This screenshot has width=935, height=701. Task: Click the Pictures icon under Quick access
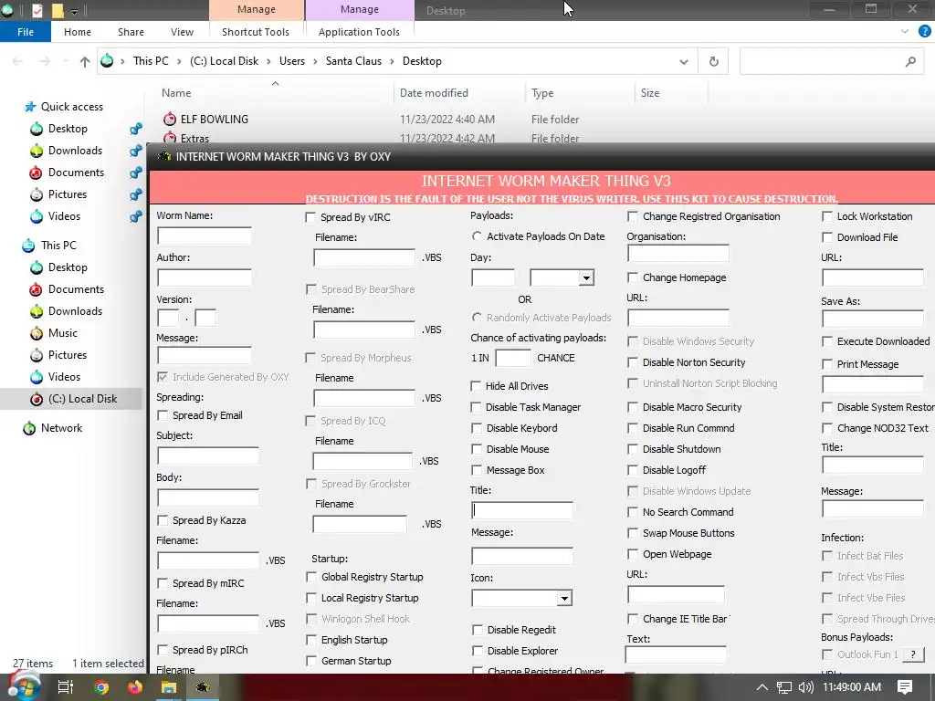(37, 194)
